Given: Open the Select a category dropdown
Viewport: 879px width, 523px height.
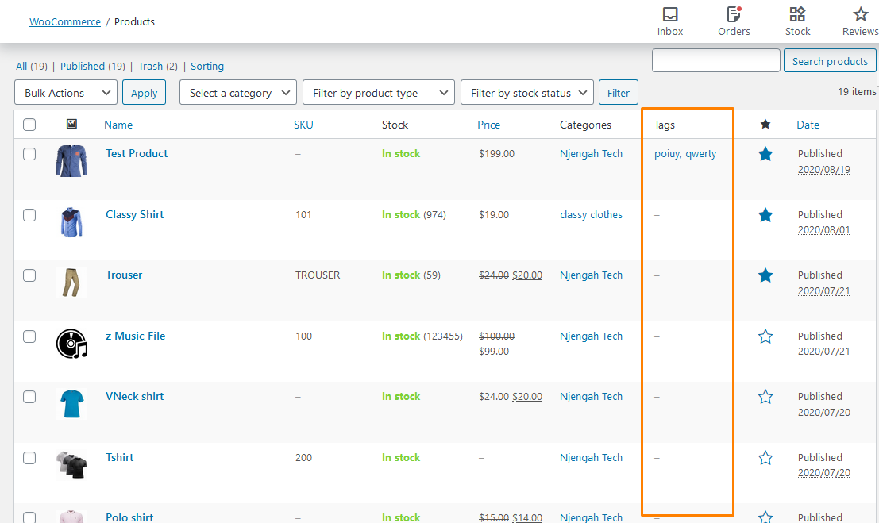Looking at the screenshot, I should point(238,93).
